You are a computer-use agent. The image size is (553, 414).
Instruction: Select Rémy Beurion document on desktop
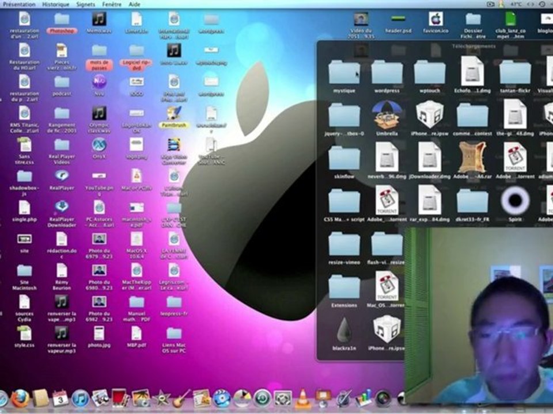[62, 270]
